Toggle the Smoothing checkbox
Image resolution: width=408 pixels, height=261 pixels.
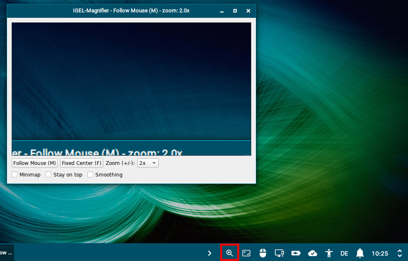(91, 175)
